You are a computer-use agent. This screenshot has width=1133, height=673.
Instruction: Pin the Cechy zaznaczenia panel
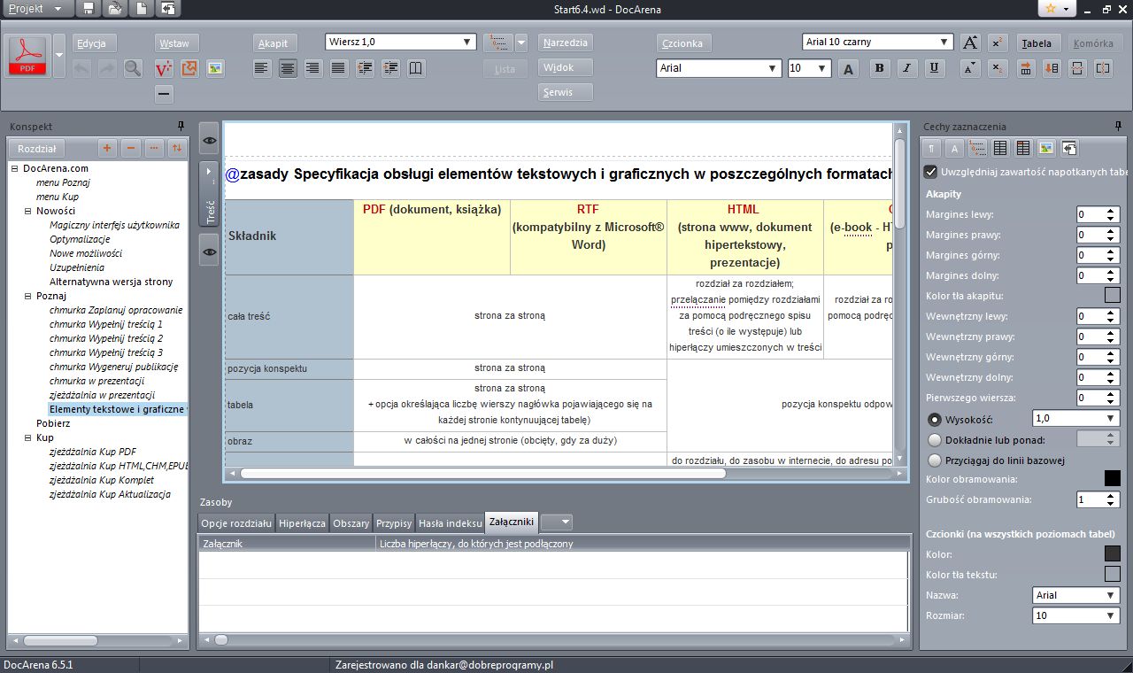pos(1118,127)
